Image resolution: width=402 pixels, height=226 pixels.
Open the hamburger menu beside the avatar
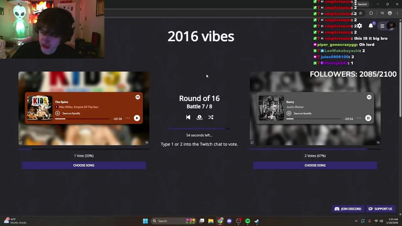point(382,26)
